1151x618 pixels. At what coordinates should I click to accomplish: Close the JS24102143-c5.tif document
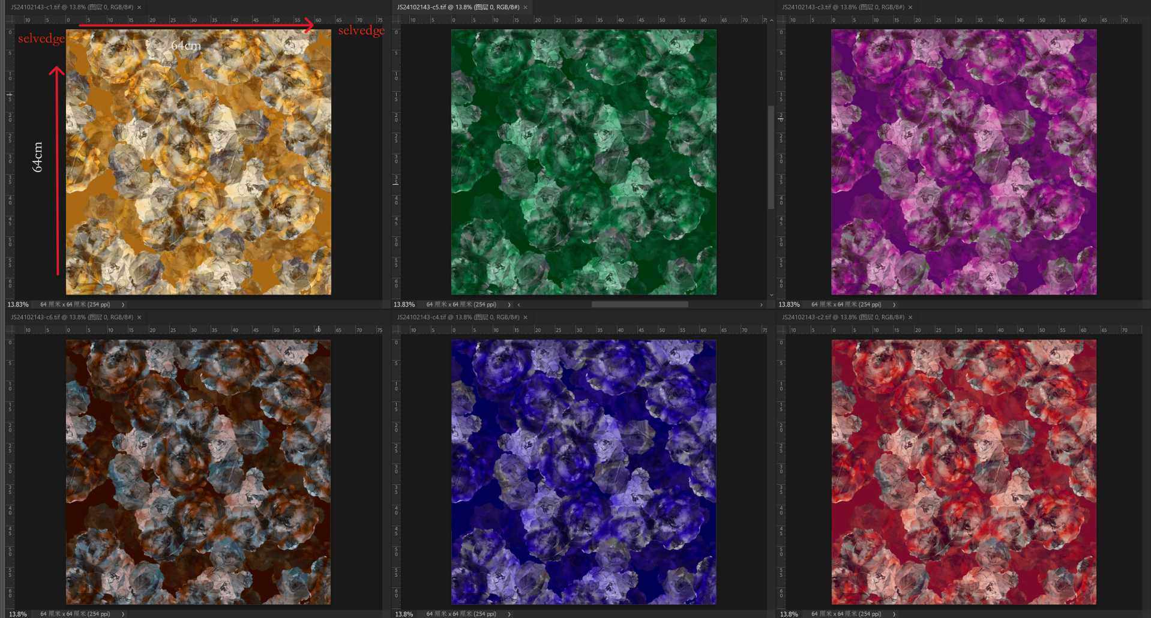(526, 7)
